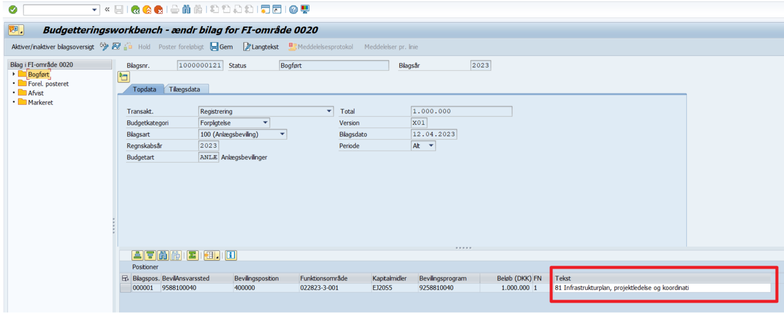The width and height of the screenshot is (784, 315).
Task: Select row 000001 using its row selector
Action: pyautogui.click(x=125, y=288)
